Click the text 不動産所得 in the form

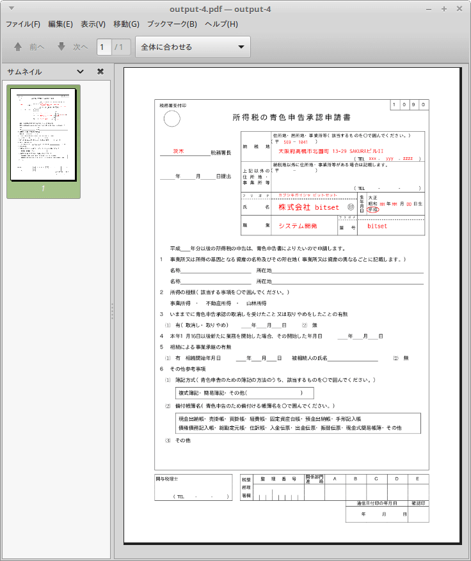219,303
